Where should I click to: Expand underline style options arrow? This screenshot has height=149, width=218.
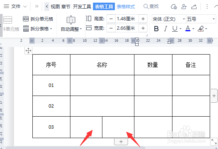(x=180, y=29)
